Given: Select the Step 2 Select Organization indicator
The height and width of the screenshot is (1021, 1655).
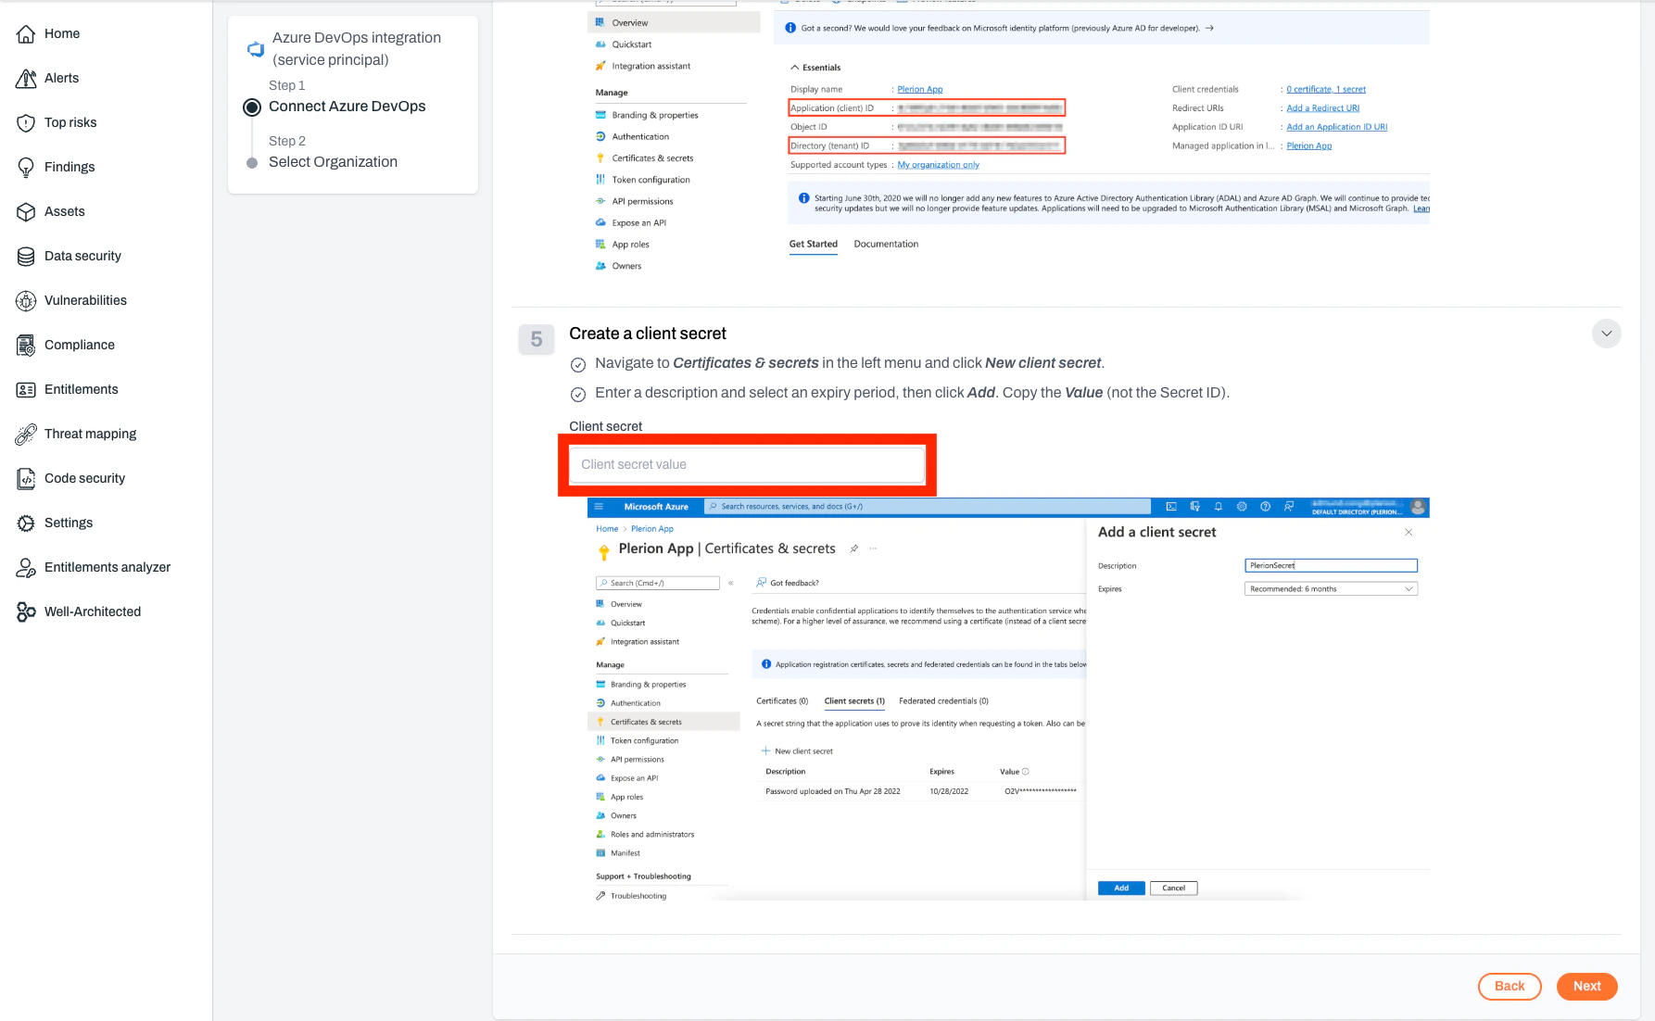Looking at the screenshot, I should pos(253,161).
